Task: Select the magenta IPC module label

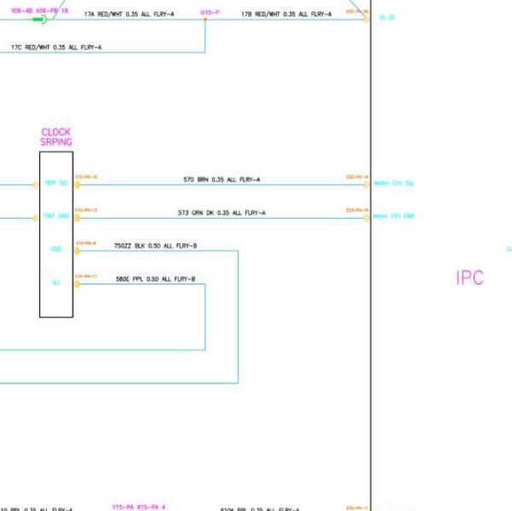Action: tap(469, 278)
